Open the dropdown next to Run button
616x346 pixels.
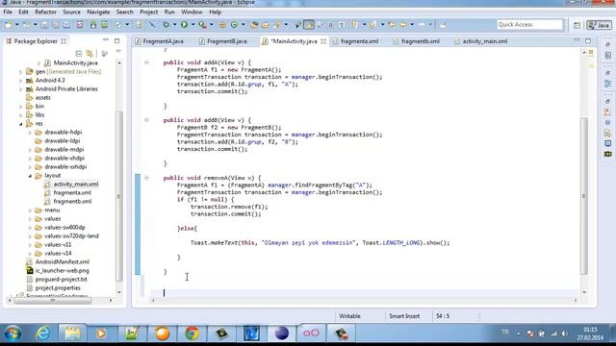[x=192, y=25]
